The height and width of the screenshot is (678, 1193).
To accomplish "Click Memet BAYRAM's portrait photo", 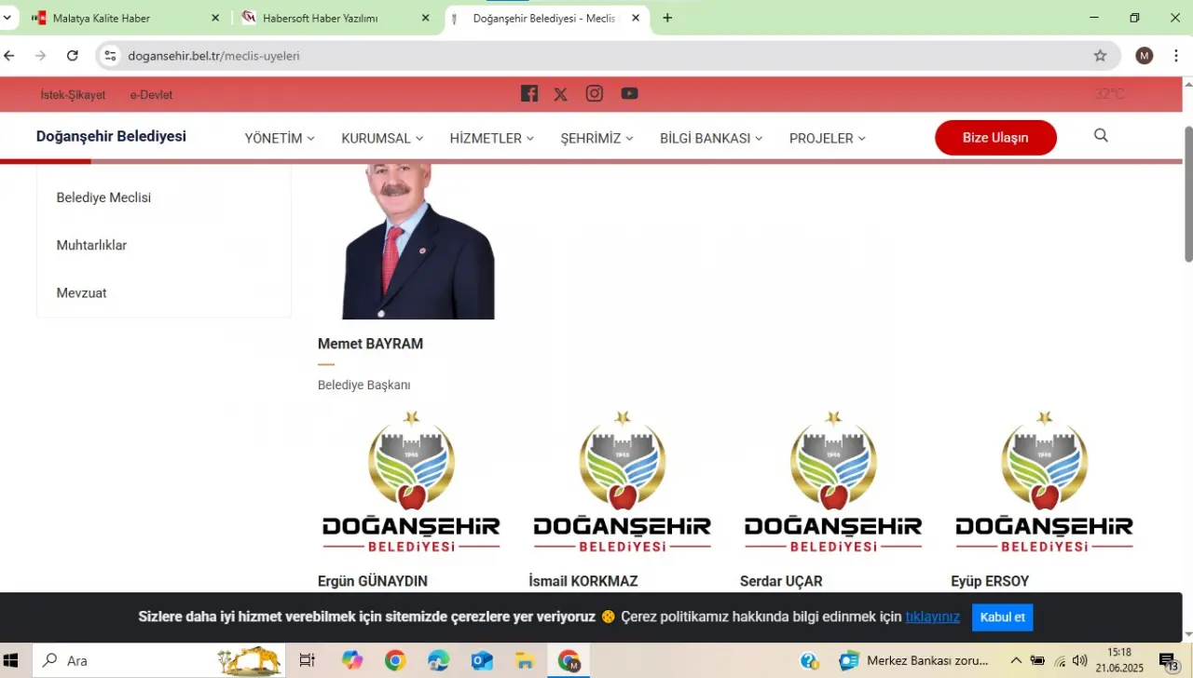I will [418, 241].
